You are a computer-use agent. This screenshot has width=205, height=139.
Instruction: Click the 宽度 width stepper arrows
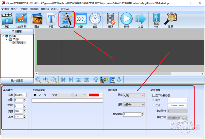[x=25, y=111]
